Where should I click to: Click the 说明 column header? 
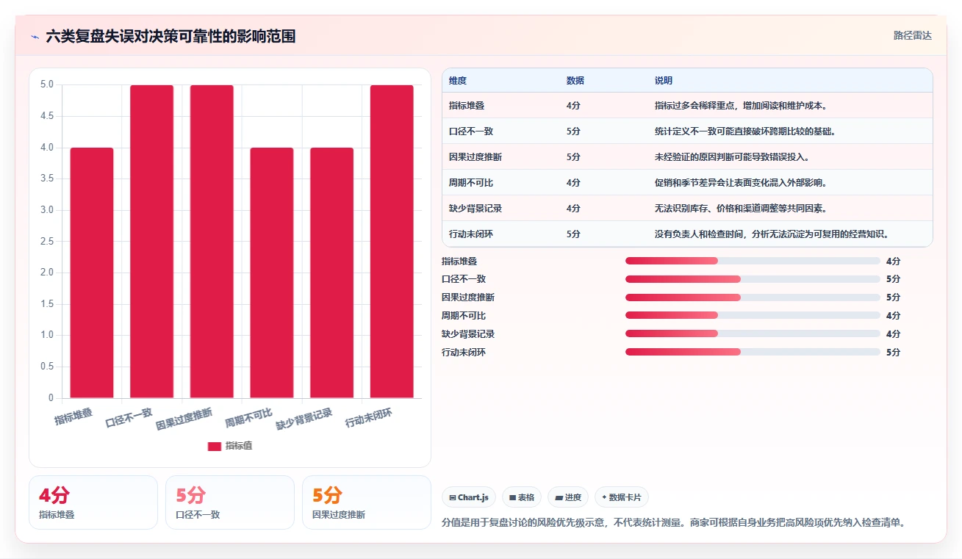[664, 81]
